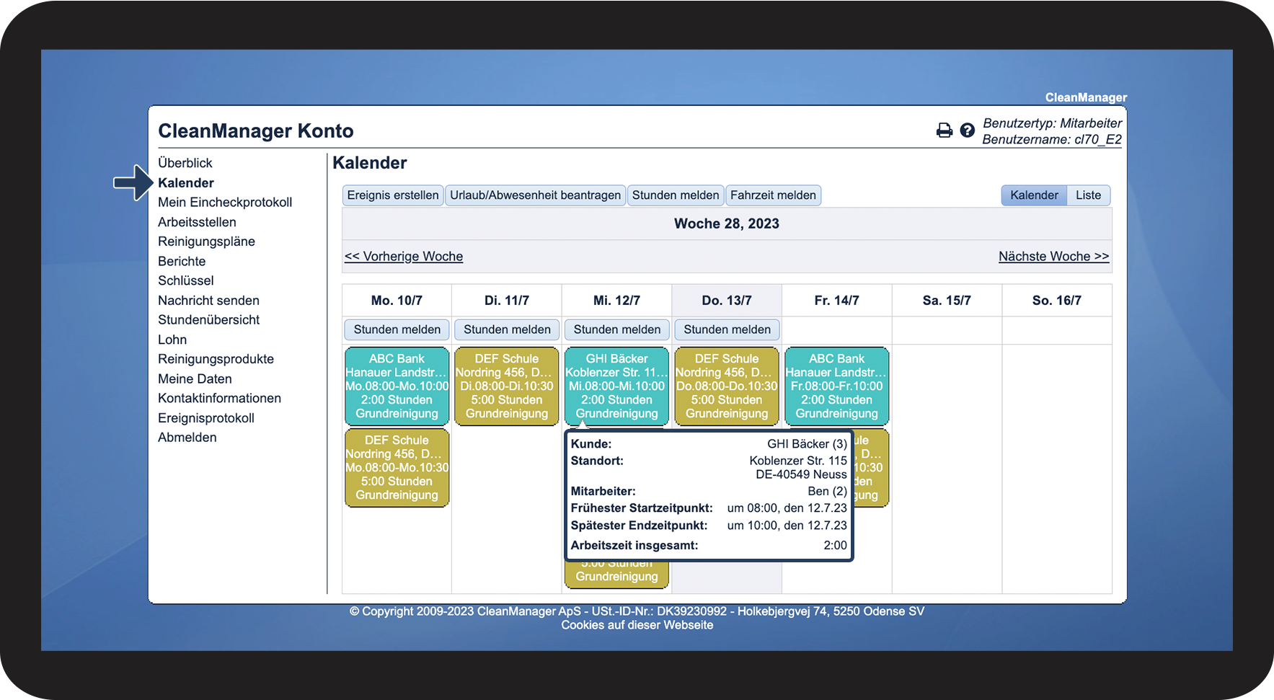Click Stunden melden under Mo. 10/7
This screenshot has height=700, width=1274.
397,329
